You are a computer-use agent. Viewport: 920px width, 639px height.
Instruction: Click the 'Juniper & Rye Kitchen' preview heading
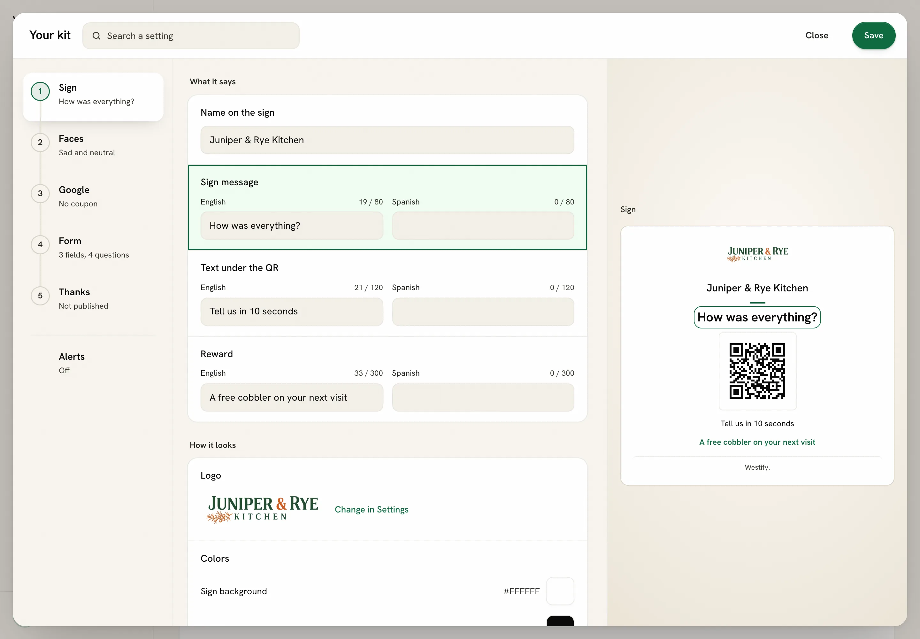click(757, 288)
